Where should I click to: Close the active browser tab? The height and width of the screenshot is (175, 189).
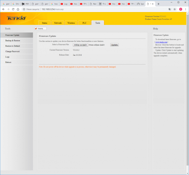(153, 4)
